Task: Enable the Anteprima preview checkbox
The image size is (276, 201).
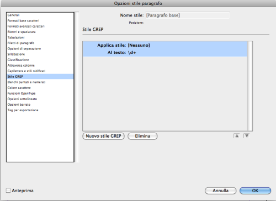Action: click(x=8, y=191)
